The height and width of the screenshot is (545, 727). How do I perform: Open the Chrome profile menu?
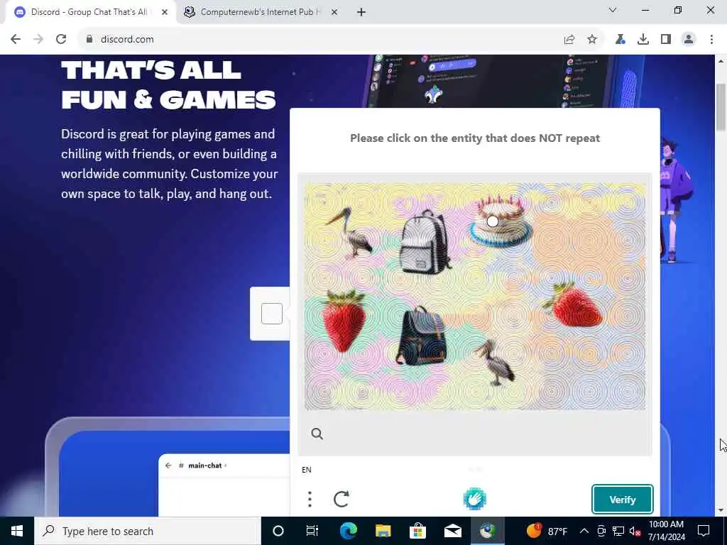pos(689,40)
